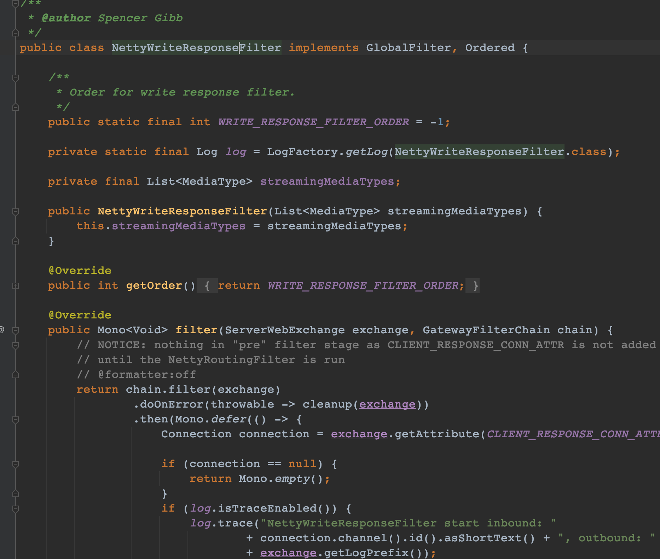The image size is (660, 559).
Task: Click the fold-end marker next to the author comment's '*/'
Action: pyautogui.click(x=16, y=33)
